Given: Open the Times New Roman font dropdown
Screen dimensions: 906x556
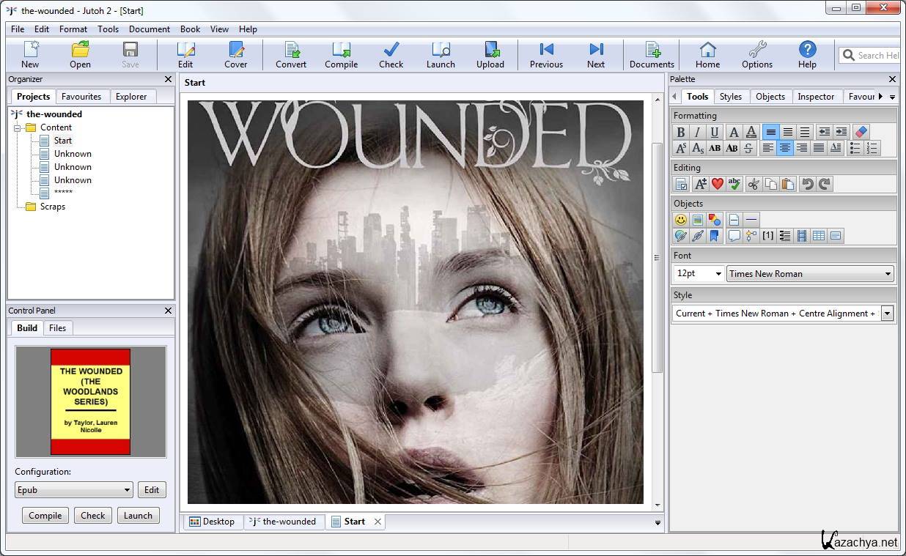Looking at the screenshot, I should coord(810,273).
